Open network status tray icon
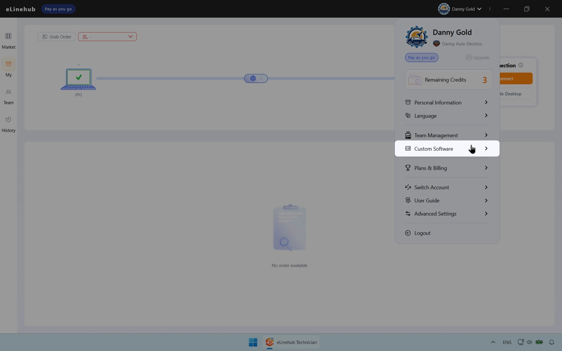562x351 pixels. pos(520,342)
